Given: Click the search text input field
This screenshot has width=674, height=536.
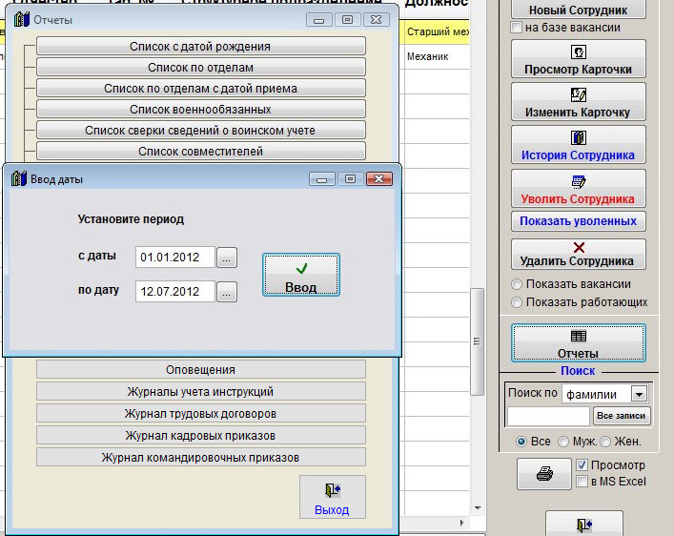Looking at the screenshot, I should (548, 417).
